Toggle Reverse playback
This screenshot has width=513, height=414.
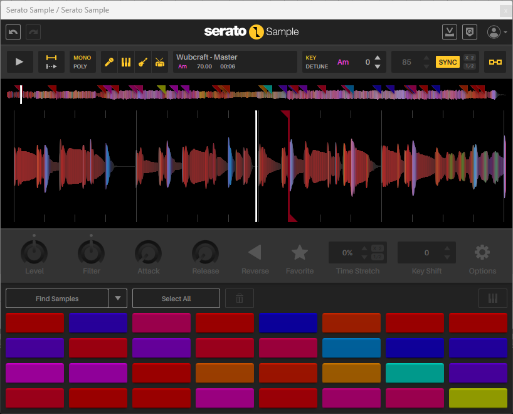(255, 252)
